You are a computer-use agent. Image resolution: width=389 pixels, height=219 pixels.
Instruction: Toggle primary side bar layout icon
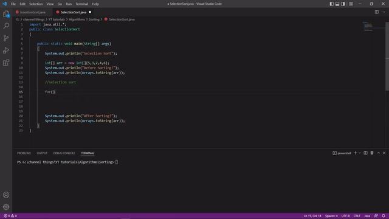point(332,4)
